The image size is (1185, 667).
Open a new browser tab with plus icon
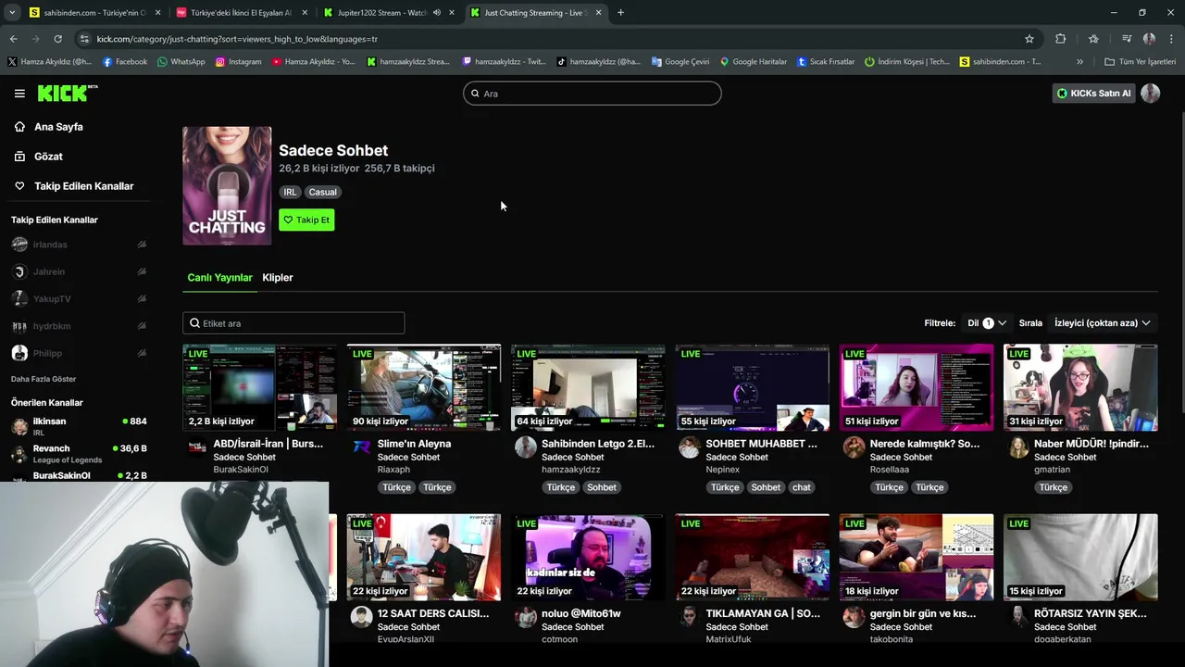pos(620,13)
